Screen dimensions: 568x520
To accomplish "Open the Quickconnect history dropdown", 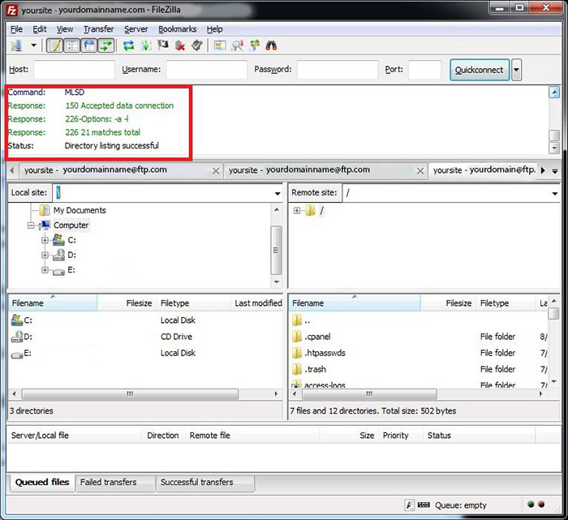I will pos(516,70).
